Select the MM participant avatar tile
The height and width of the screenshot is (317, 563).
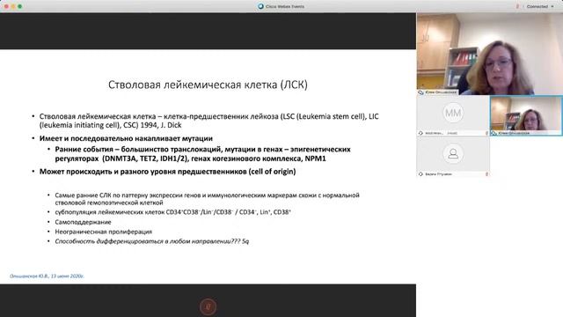click(453, 115)
